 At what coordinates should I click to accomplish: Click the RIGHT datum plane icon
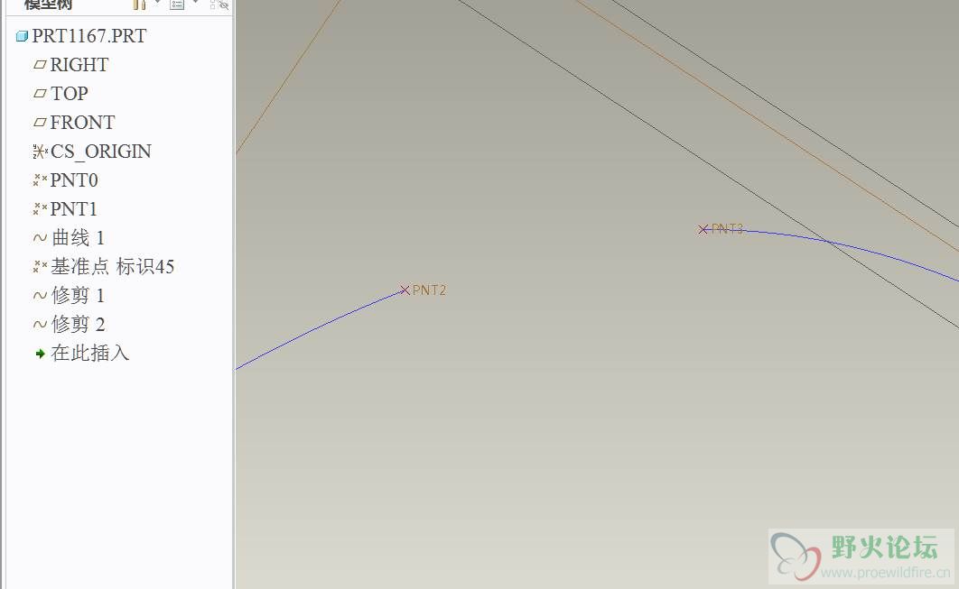[x=40, y=65]
